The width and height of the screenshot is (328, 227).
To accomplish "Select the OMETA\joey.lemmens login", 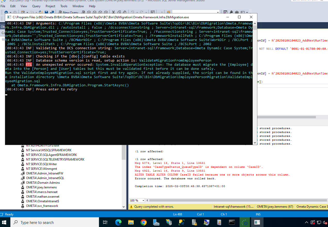I will [41, 187].
